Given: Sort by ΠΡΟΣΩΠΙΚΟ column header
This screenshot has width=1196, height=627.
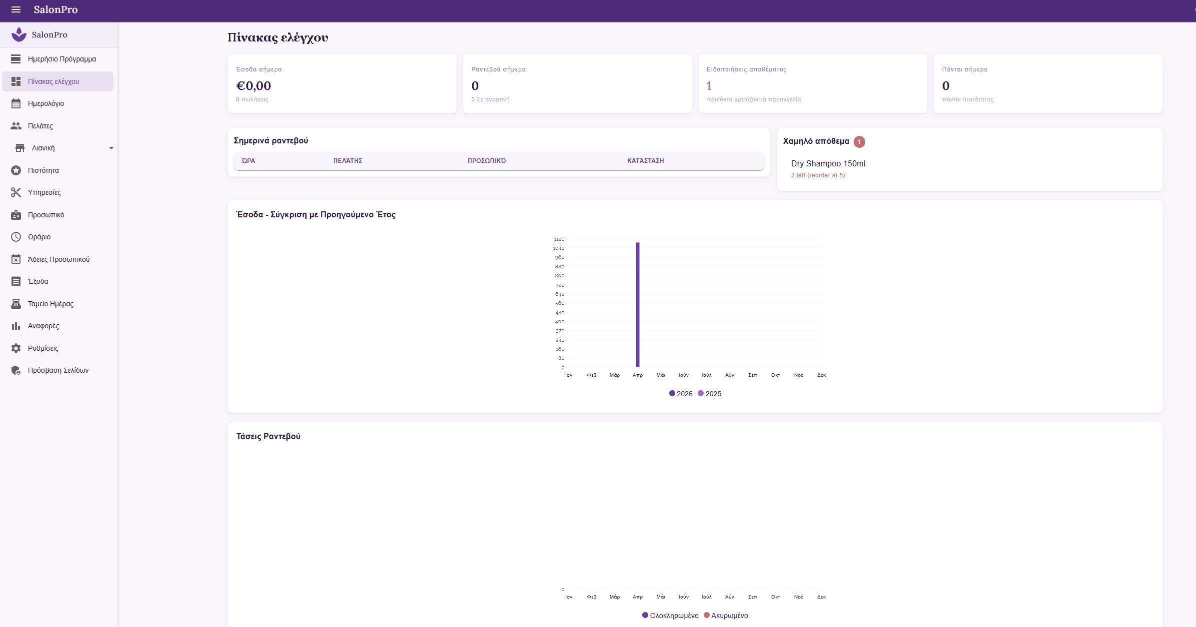Looking at the screenshot, I should click(487, 161).
